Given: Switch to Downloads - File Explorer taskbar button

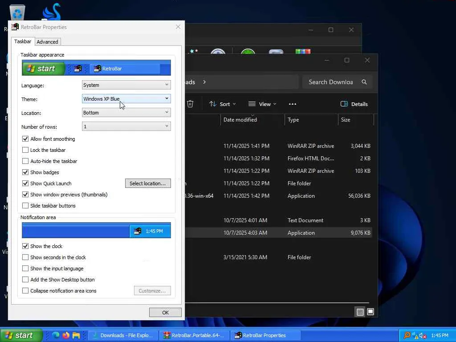Looking at the screenshot, I should [123, 335].
